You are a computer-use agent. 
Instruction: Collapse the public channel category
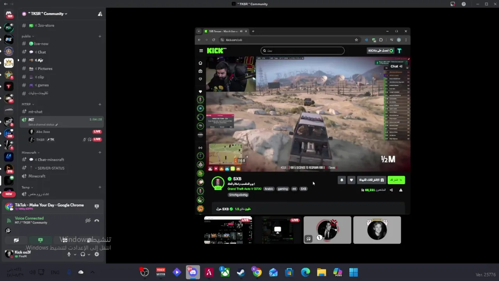(27, 36)
